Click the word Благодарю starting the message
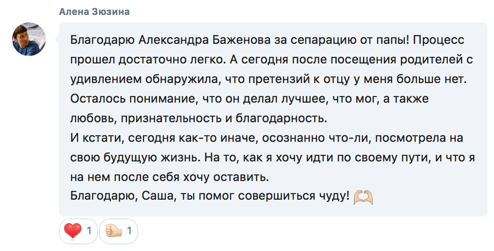The width and height of the screenshot is (494, 251). [102, 41]
